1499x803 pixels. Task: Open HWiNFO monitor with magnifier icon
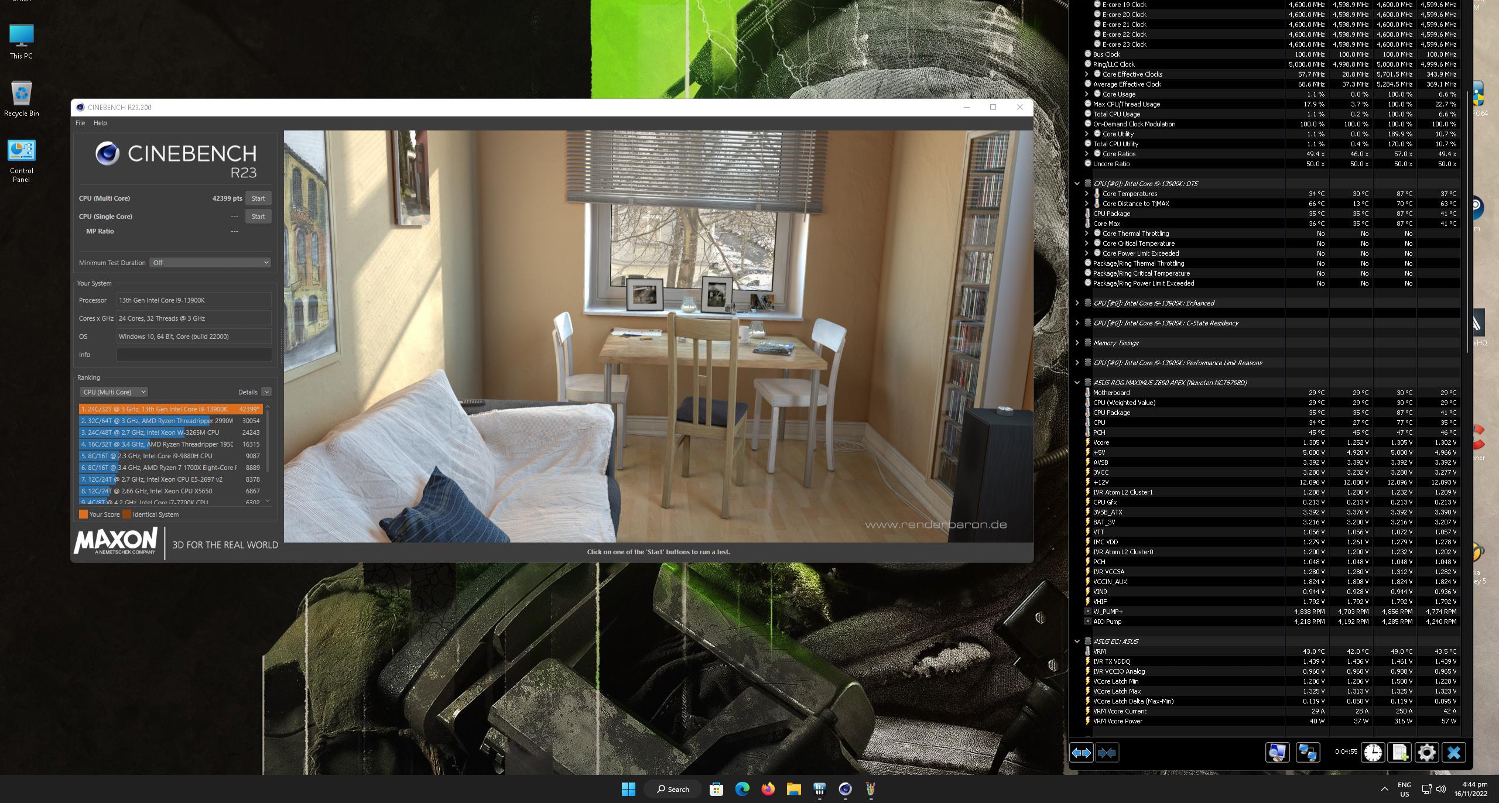pos(1277,752)
